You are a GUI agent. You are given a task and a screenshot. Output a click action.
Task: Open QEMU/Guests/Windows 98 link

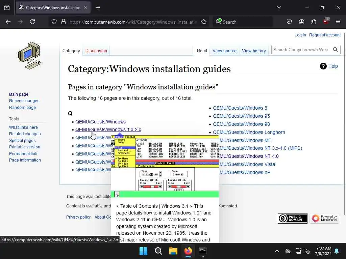coord(241,124)
